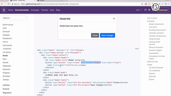Jump to Accessibility section
The height and width of the screenshot is (96, 171).
154,53
